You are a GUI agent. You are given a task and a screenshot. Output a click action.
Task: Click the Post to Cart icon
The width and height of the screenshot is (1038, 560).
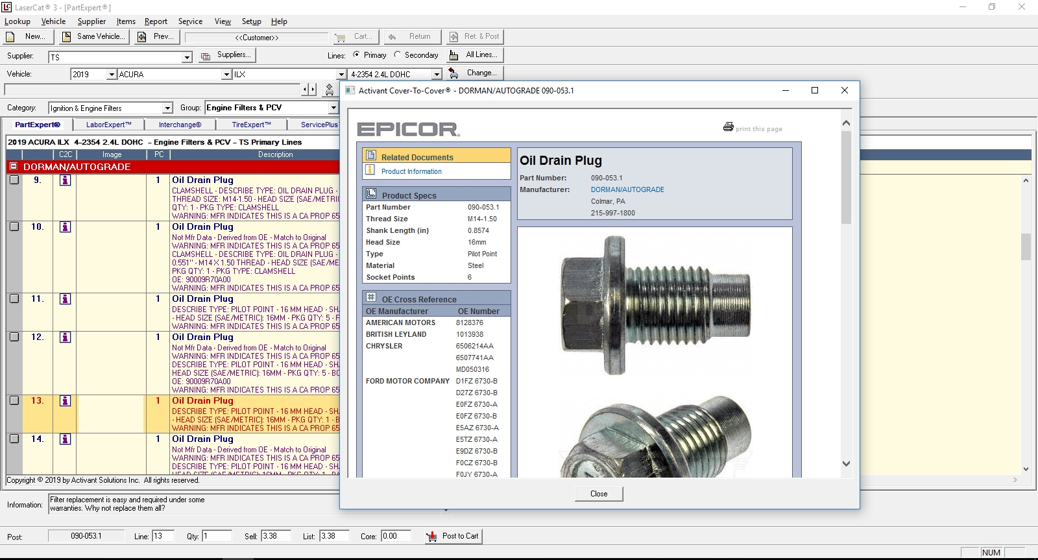pyautogui.click(x=431, y=537)
